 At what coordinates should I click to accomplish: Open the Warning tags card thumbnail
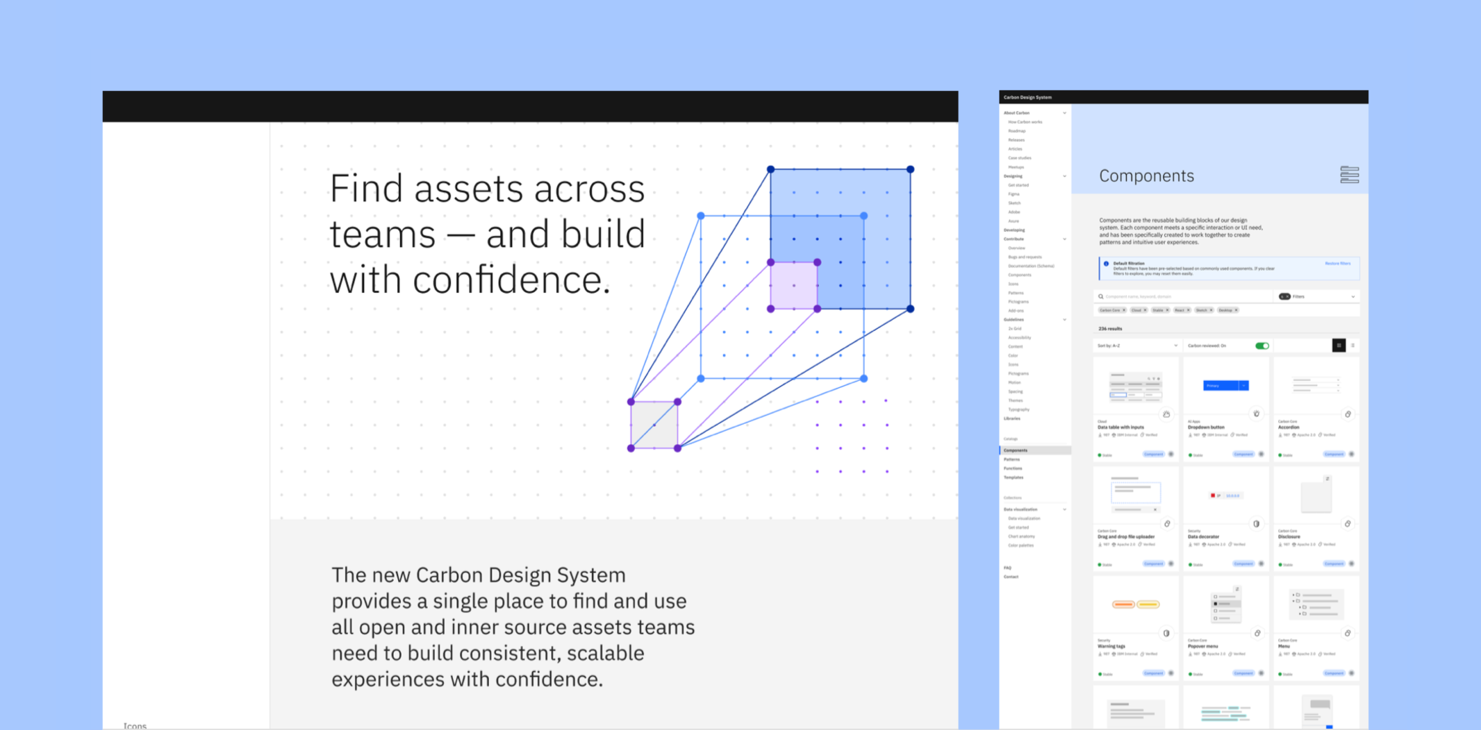(1136, 604)
